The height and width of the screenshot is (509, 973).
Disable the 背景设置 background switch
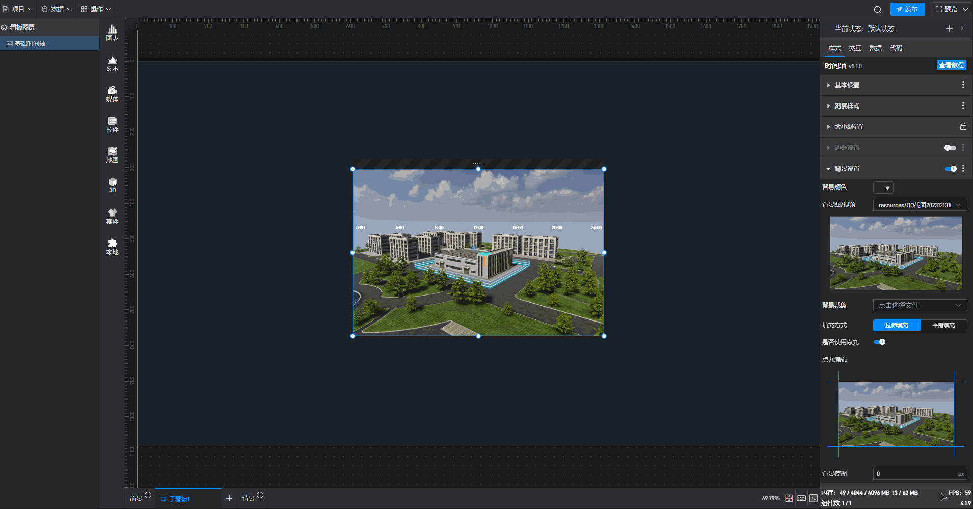coord(951,169)
